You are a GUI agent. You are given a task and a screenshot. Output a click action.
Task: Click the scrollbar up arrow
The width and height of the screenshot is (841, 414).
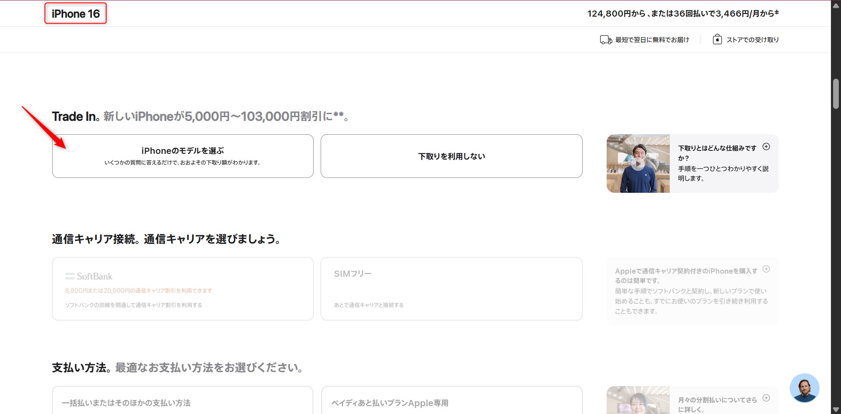[836, 5]
